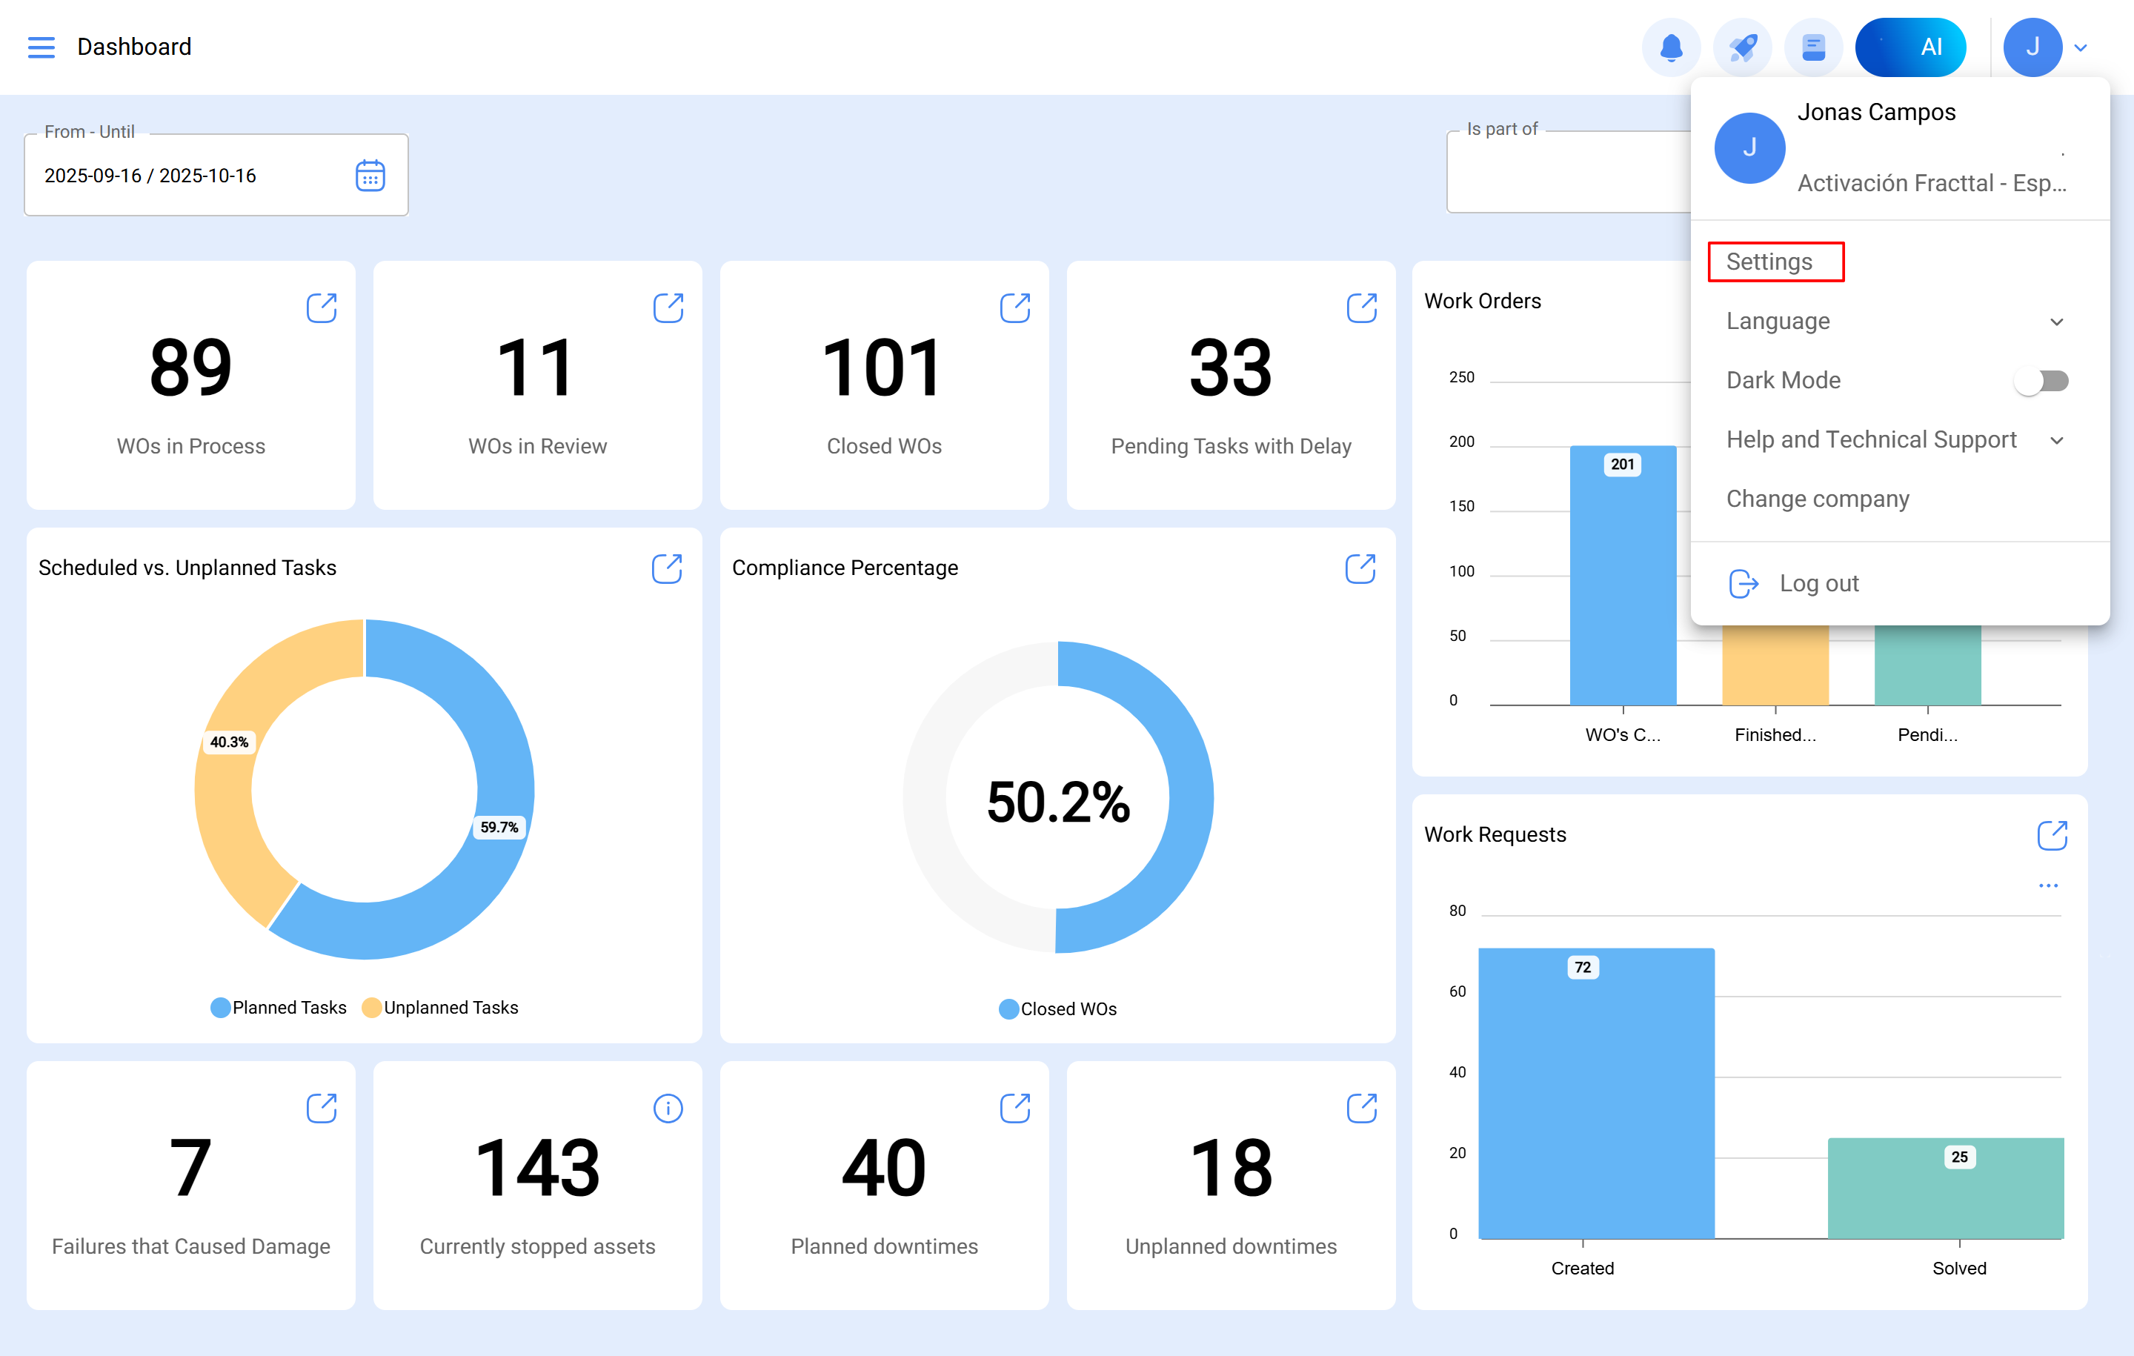Open Compliance Percentage expand icon
The image size is (2134, 1356).
(x=1360, y=568)
